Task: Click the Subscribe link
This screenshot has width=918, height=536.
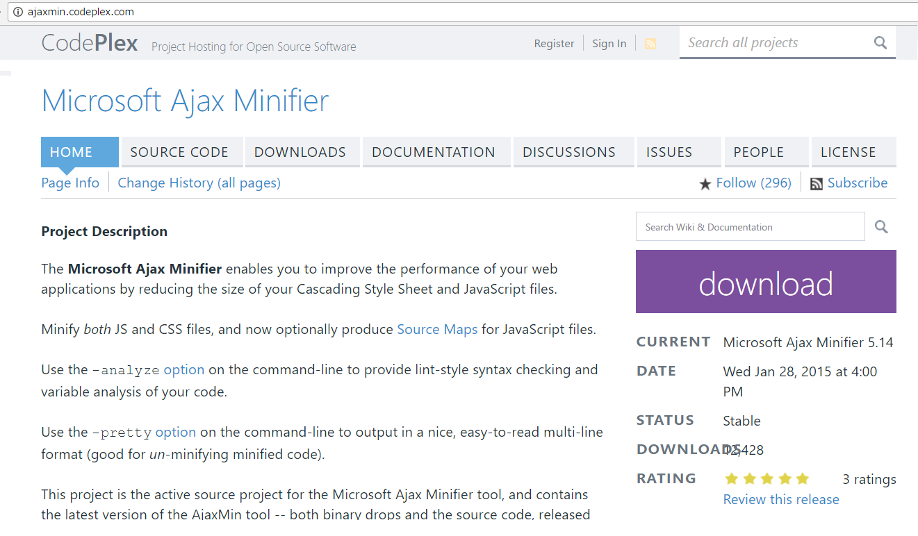Action: coord(858,183)
